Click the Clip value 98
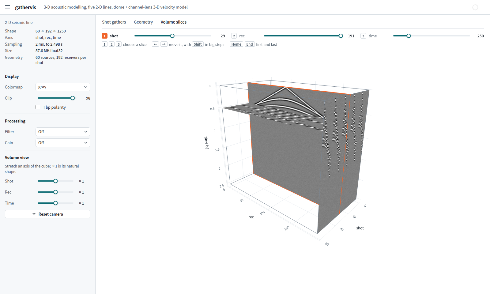 point(88,98)
